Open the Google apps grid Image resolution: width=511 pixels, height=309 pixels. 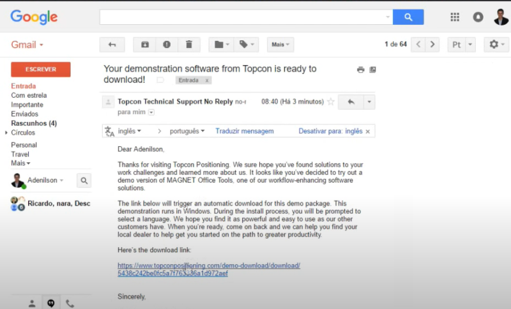(455, 17)
